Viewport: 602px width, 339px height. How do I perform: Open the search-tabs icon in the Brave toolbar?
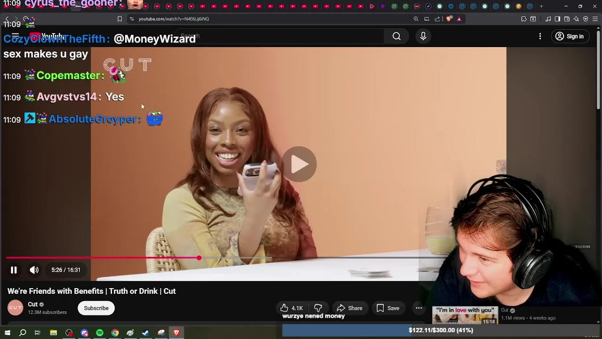coord(533,19)
